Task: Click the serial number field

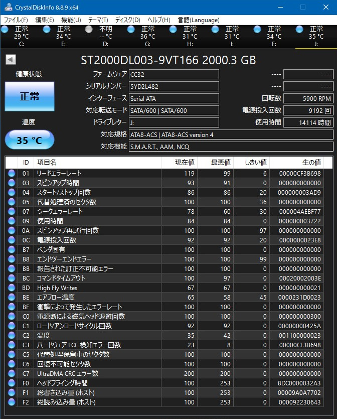Action: pyautogui.click(x=174, y=86)
